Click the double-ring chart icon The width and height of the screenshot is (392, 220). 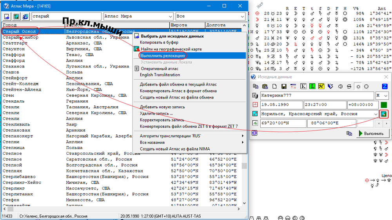click(x=340, y=86)
